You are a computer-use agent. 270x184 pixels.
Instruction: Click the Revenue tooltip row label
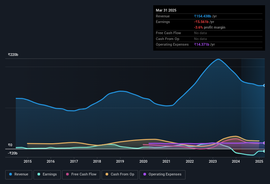(x=163, y=16)
